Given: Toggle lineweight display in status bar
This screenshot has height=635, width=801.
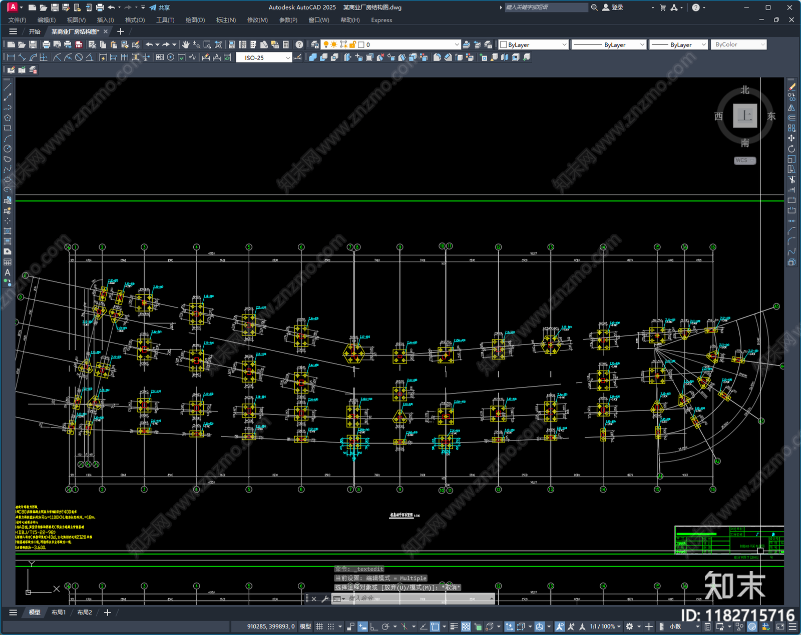Looking at the screenshot, I should pos(454,626).
